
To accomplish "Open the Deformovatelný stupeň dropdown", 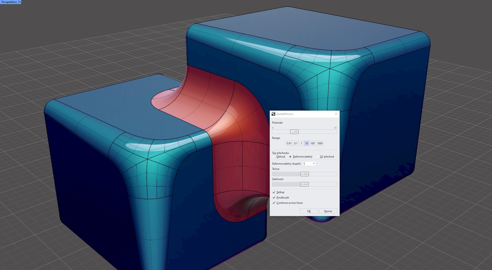I will (309, 164).
